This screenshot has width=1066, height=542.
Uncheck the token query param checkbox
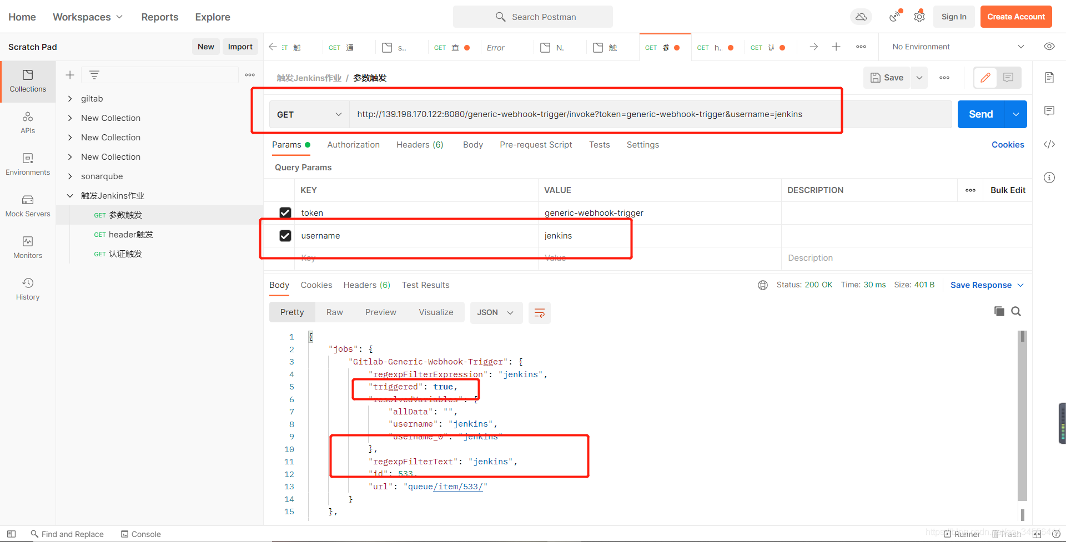[285, 212]
